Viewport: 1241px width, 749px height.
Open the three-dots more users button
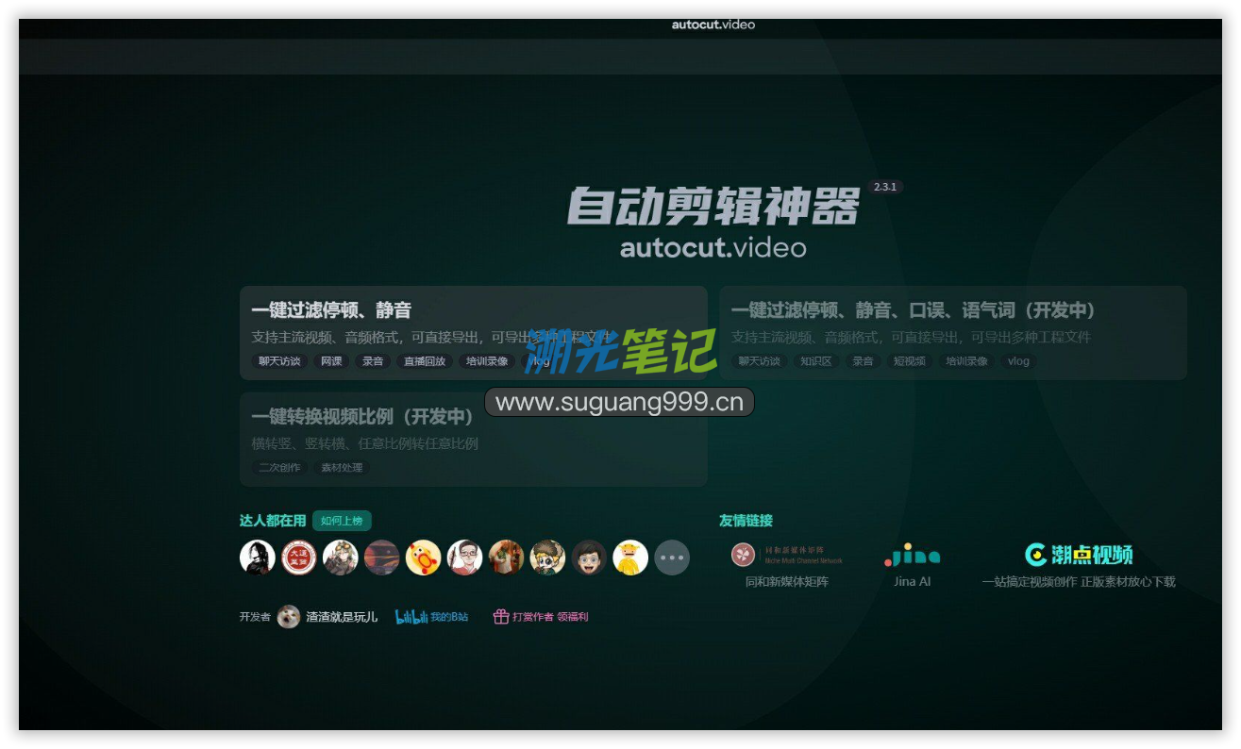[x=672, y=558]
